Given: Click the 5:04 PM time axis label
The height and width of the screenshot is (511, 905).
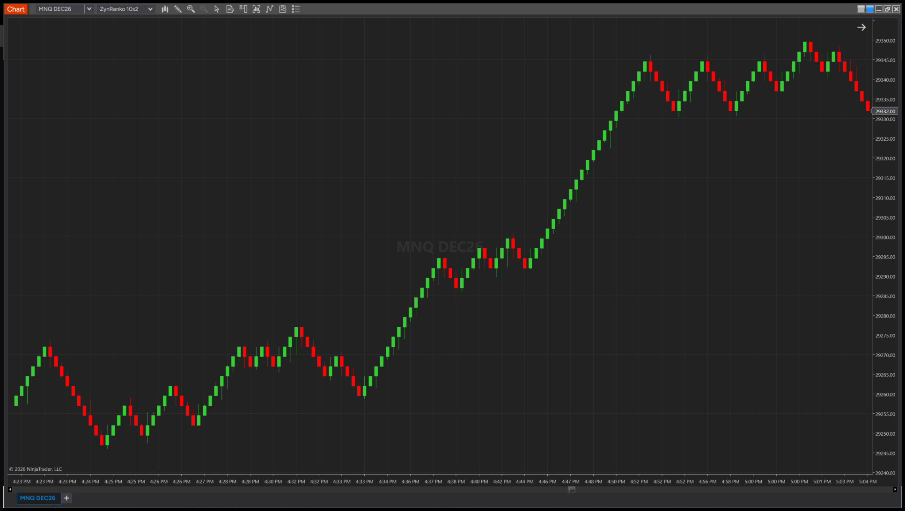Looking at the screenshot, I should [x=868, y=482].
